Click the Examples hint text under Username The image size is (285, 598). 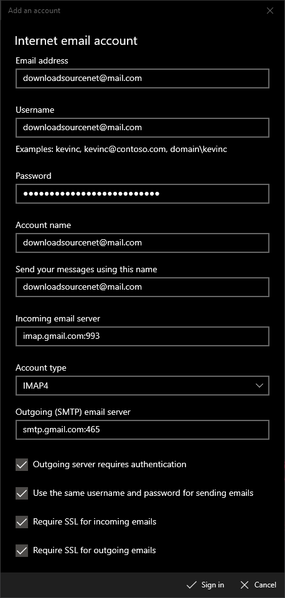[121, 149]
